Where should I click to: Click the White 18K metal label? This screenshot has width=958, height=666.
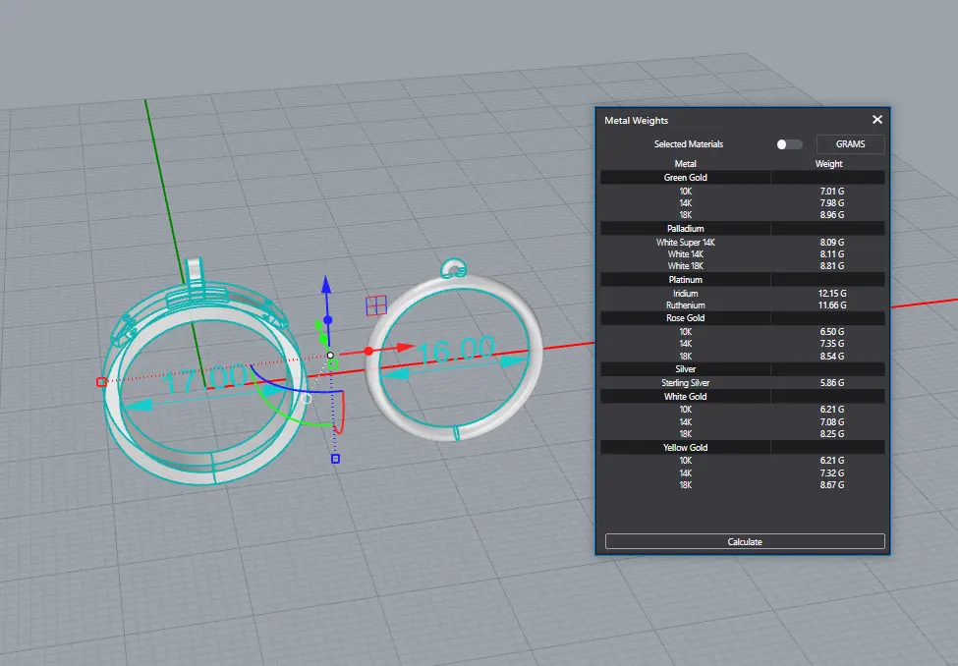tap(686, 266)
